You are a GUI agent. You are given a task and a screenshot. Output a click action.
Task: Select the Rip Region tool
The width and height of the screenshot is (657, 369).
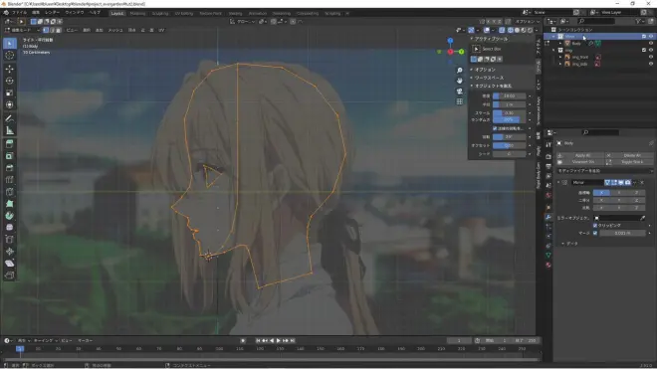click(10, 276)
